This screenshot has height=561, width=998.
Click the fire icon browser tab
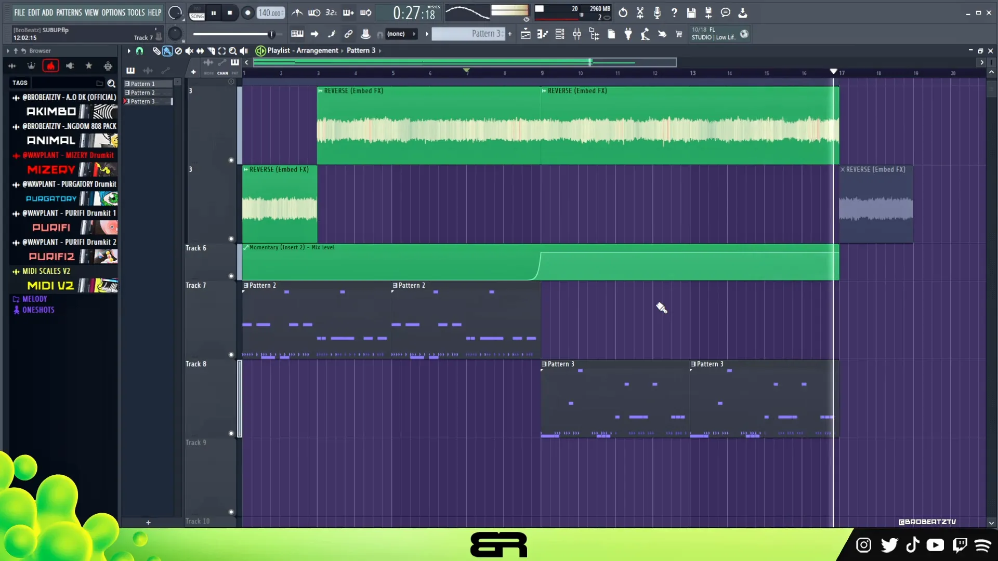[x=50, y=66]
